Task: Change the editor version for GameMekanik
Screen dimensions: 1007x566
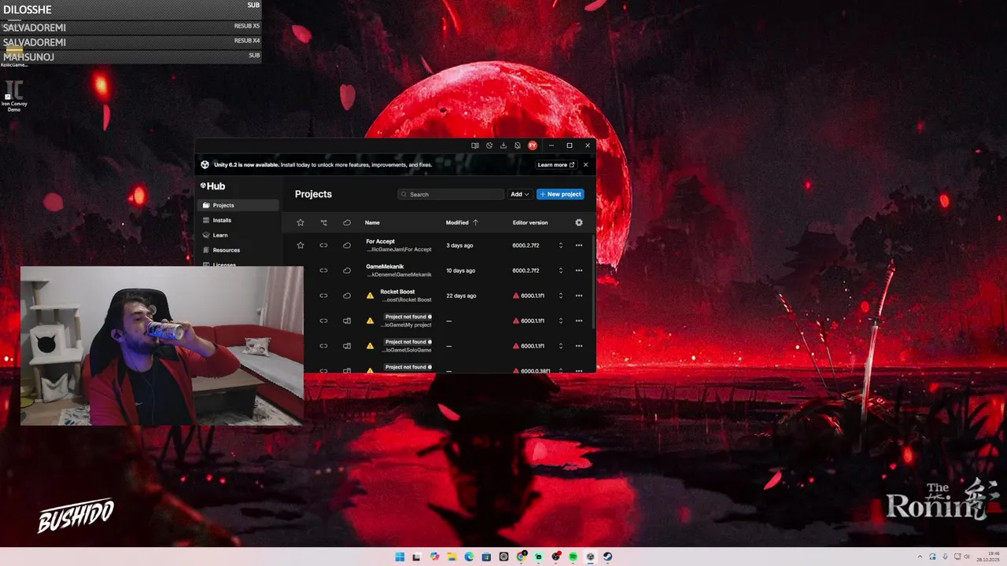Action: (x=561, y=270)
